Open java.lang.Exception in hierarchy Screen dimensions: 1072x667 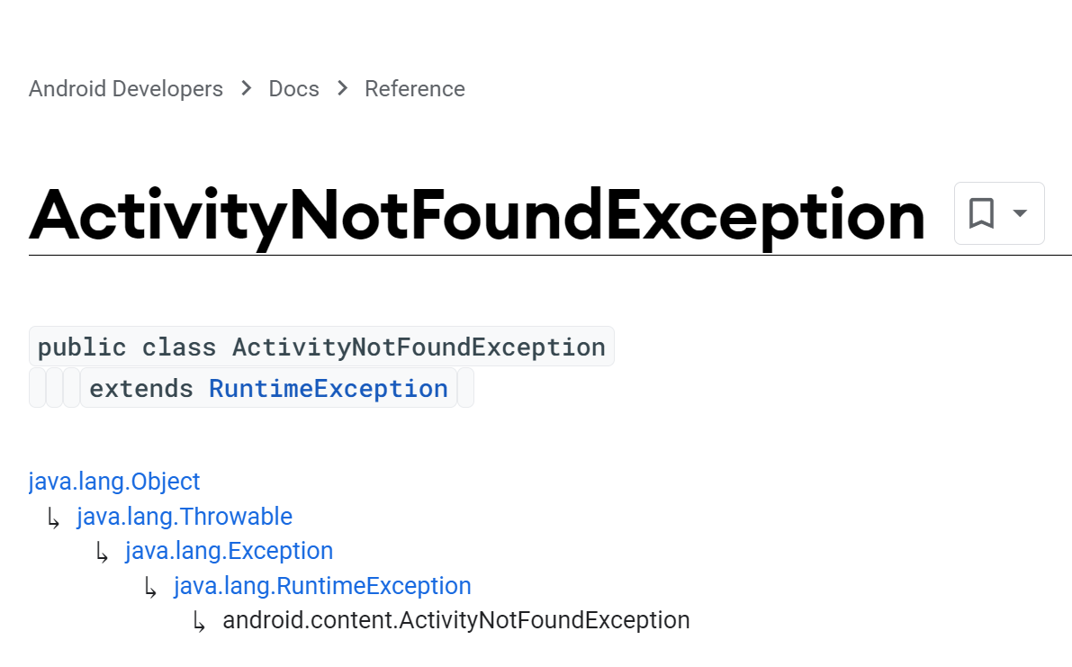pos(229,551)
